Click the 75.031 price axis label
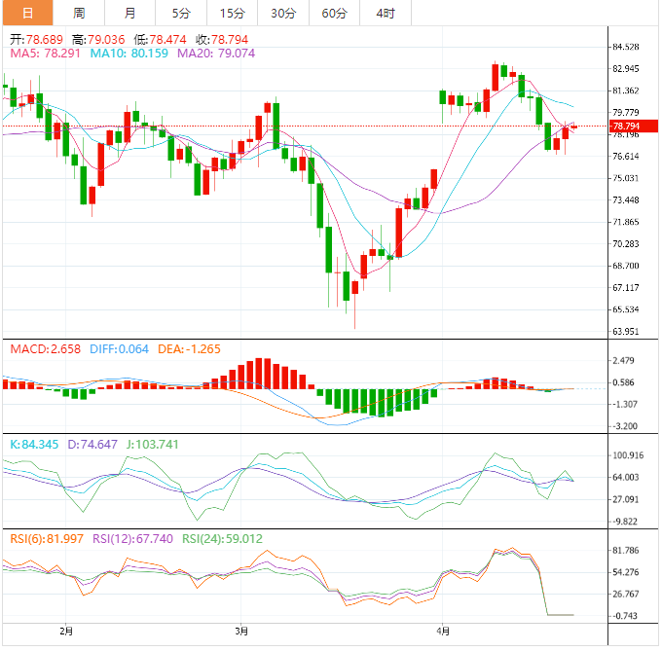The width and height of the screenshot is (662, 651). 626,178
